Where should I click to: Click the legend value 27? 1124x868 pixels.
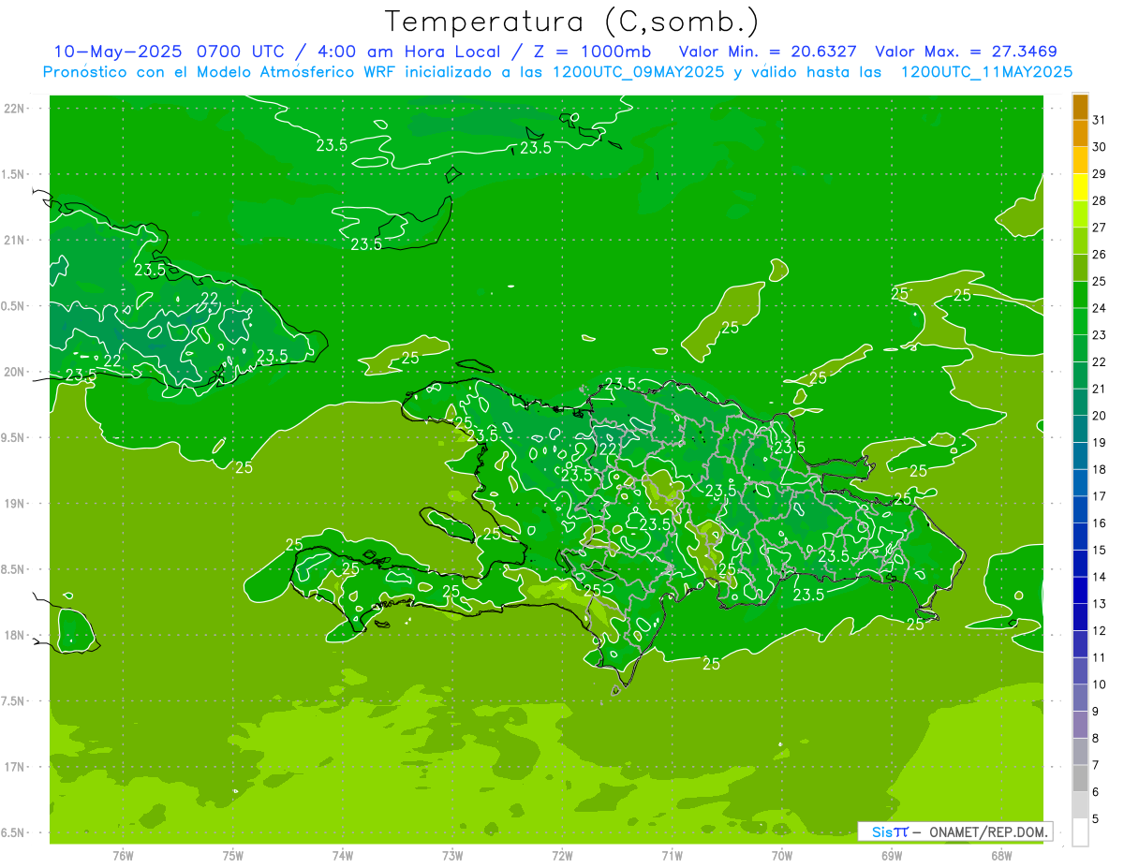[x=1099, y=228]
